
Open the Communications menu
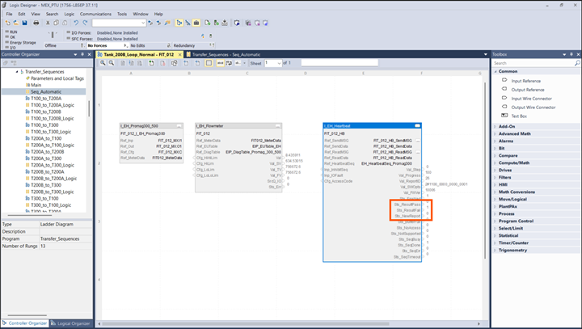click(95, 14)
